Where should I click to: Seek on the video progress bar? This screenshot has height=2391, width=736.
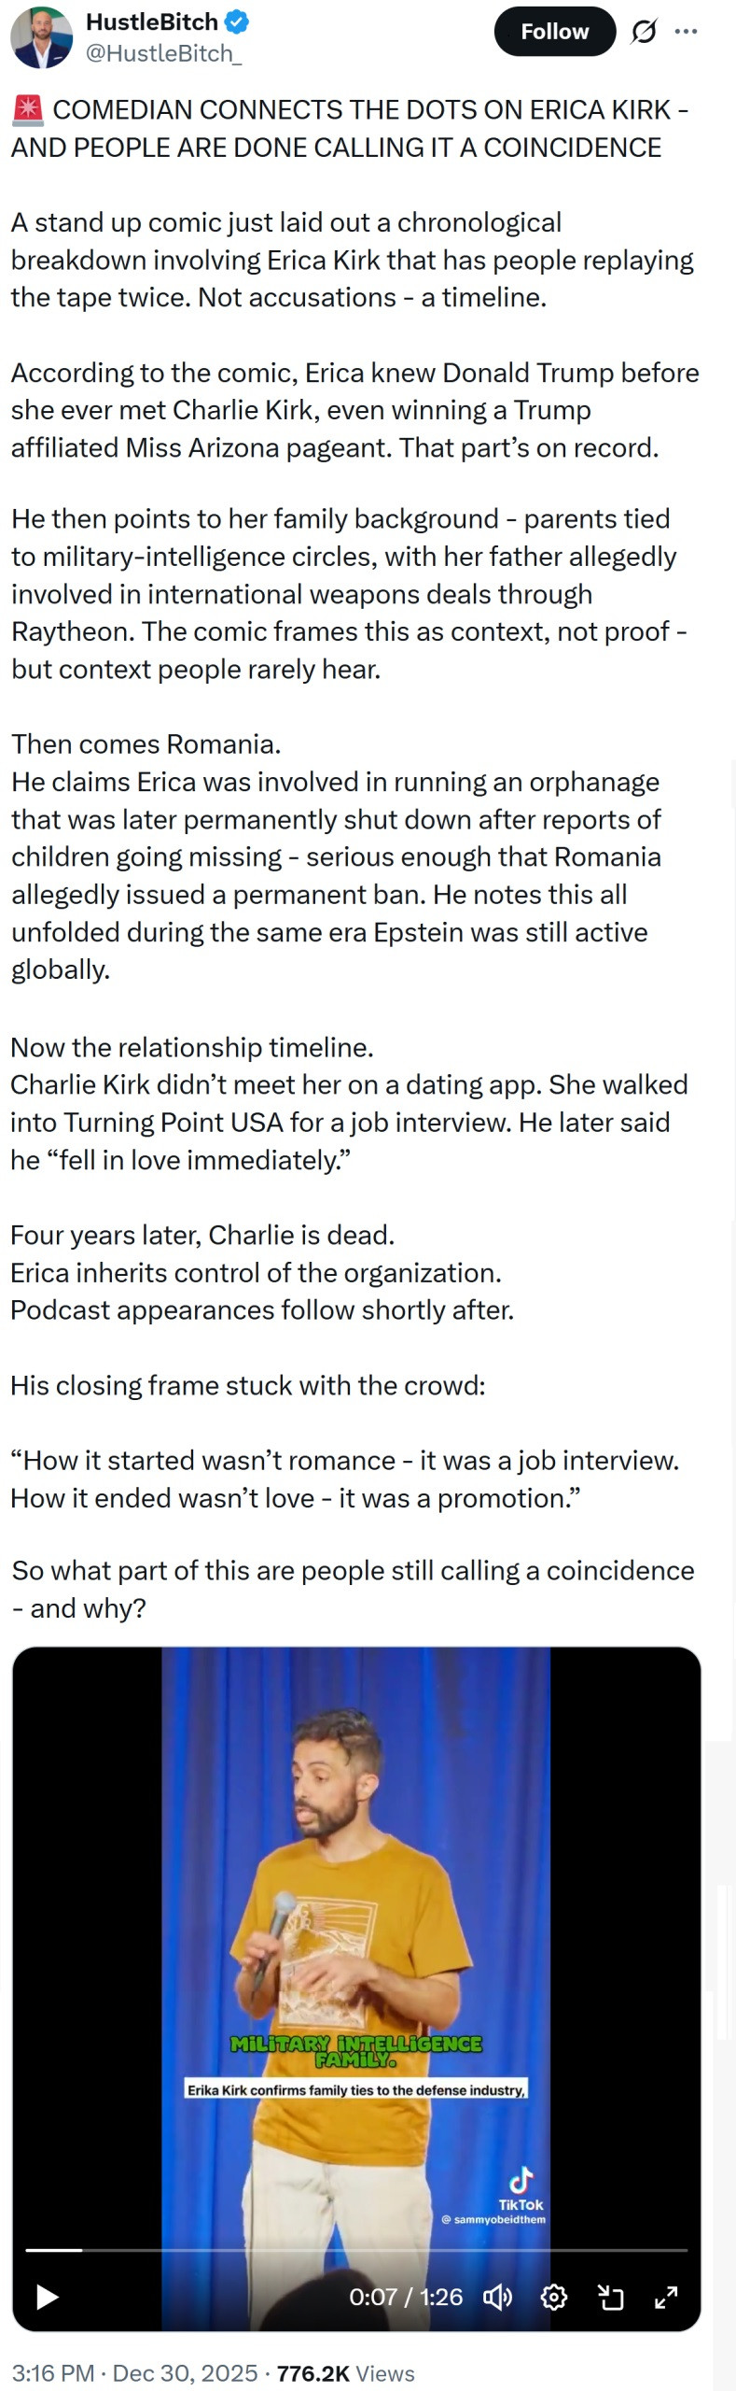coord(356,2250)
